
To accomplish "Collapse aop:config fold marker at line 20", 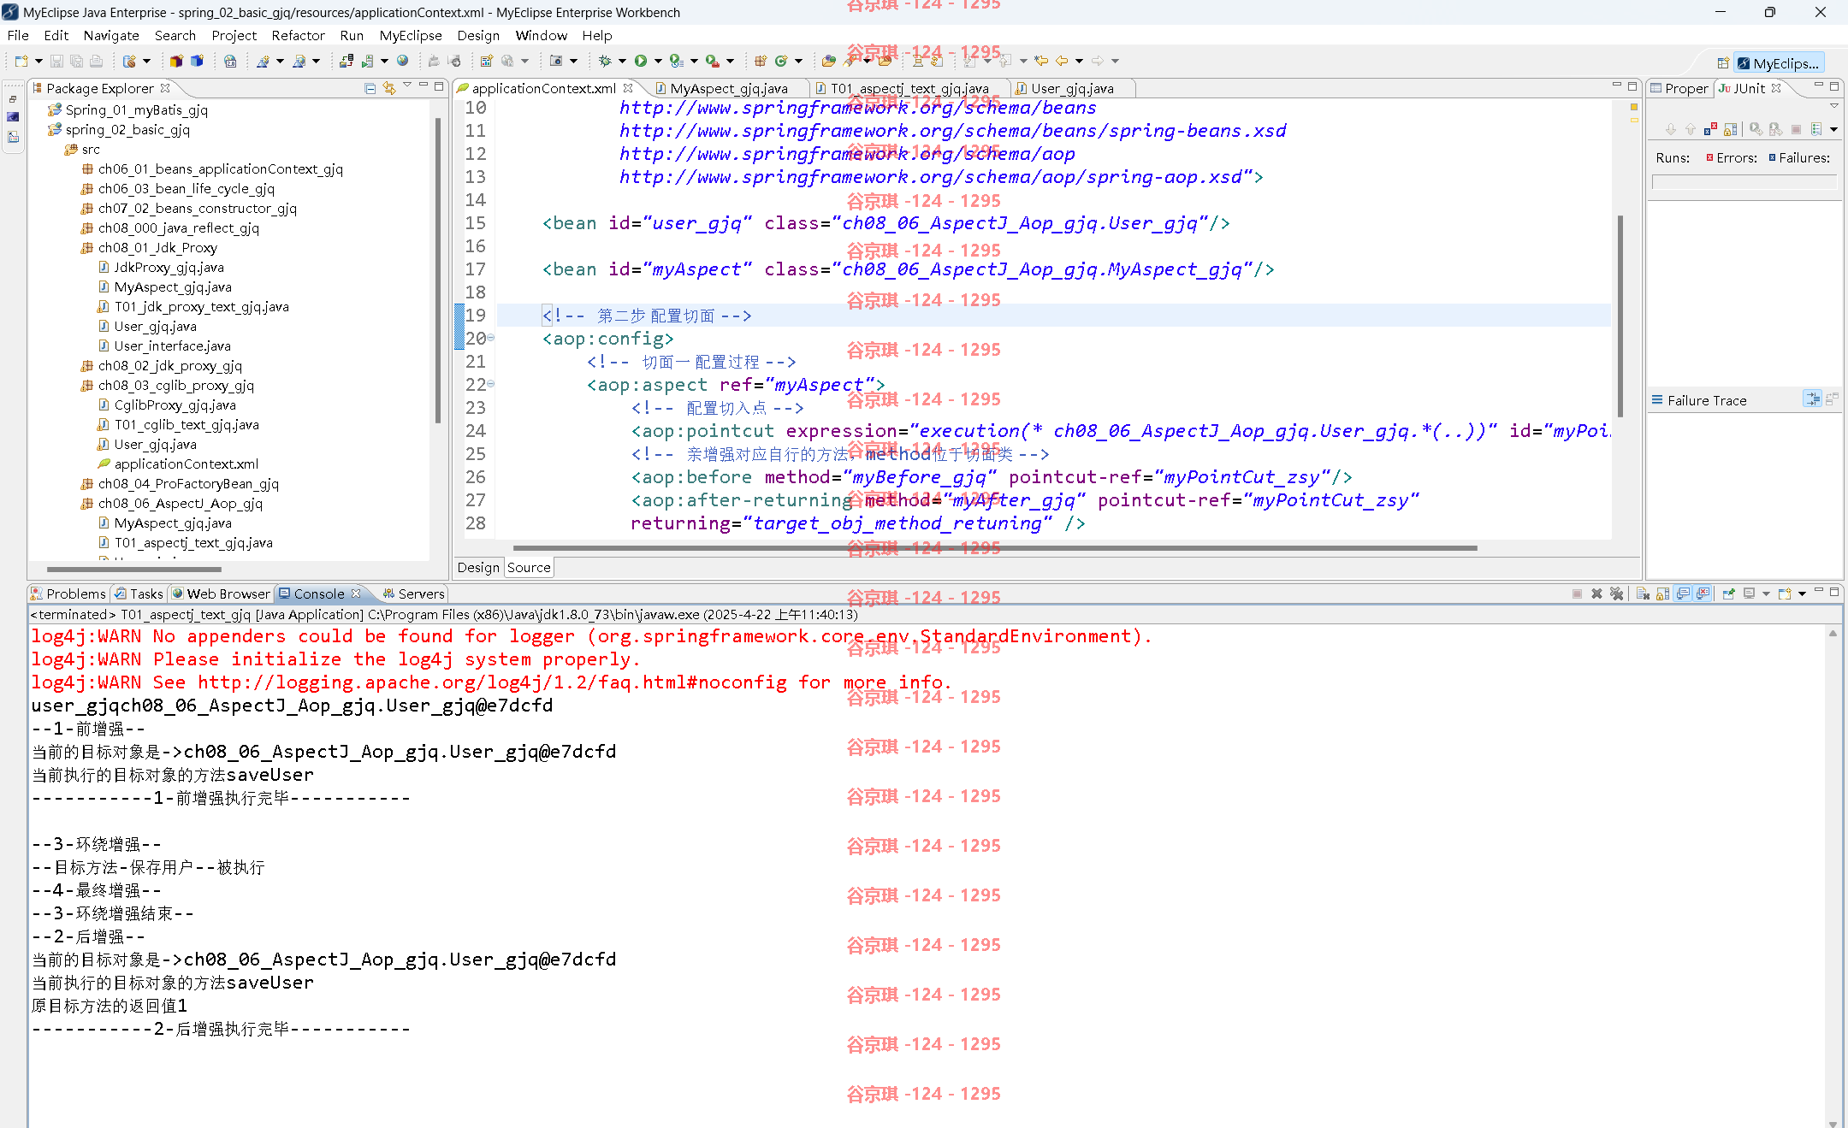I will tap(490, 339).
